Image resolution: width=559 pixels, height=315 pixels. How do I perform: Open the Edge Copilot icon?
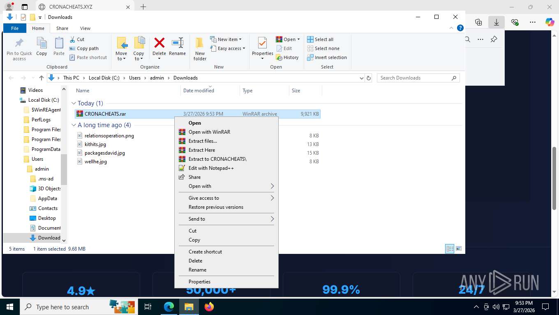click(550, 23)
